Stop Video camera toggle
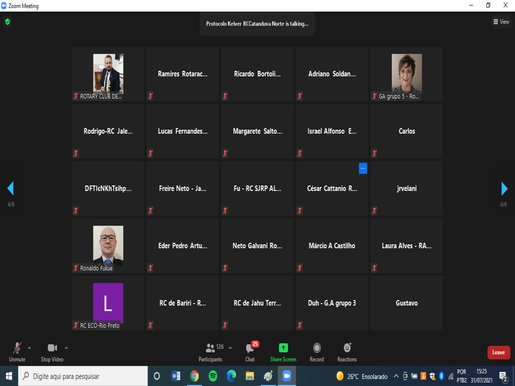This screenshot has width=515, height=386. 52,351
